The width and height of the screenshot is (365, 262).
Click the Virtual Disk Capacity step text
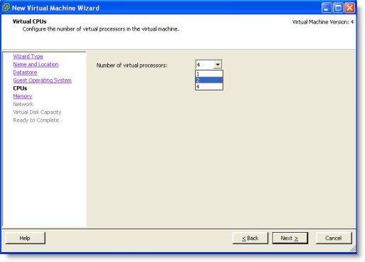(37, 112)
